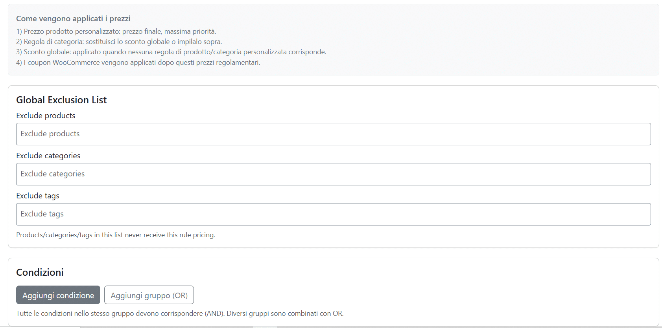662x328 pixels.
Task: Click the WooCommerce coupon rule line
Action: 138,62
